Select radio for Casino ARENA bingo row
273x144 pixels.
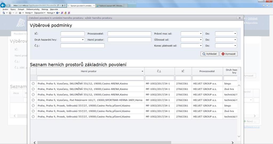[x=33, y=84]
